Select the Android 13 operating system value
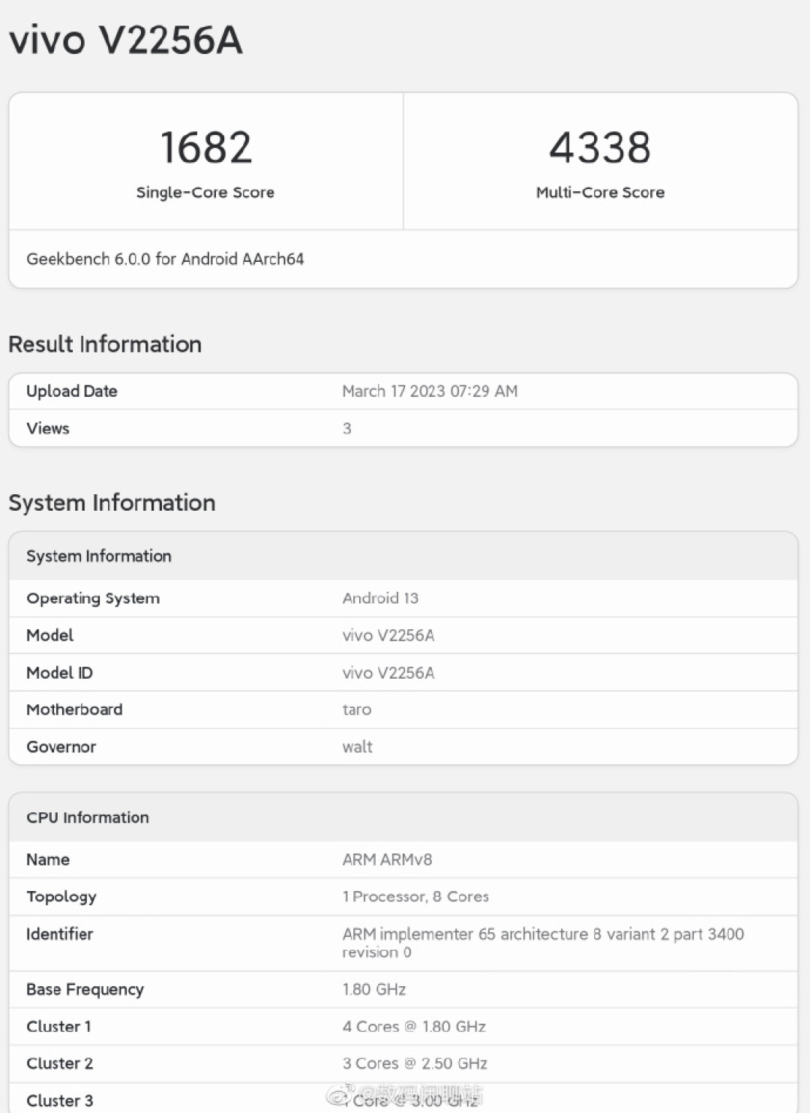 click(380, 598)
